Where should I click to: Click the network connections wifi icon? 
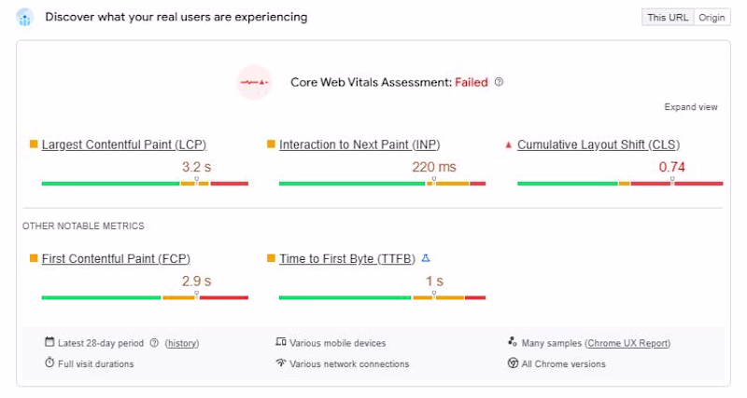(281, 364)
